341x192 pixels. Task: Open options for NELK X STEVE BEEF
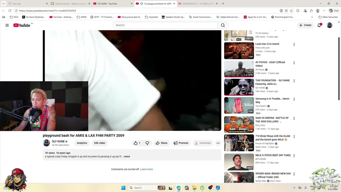pyautogui.click(x=294, y=156)
